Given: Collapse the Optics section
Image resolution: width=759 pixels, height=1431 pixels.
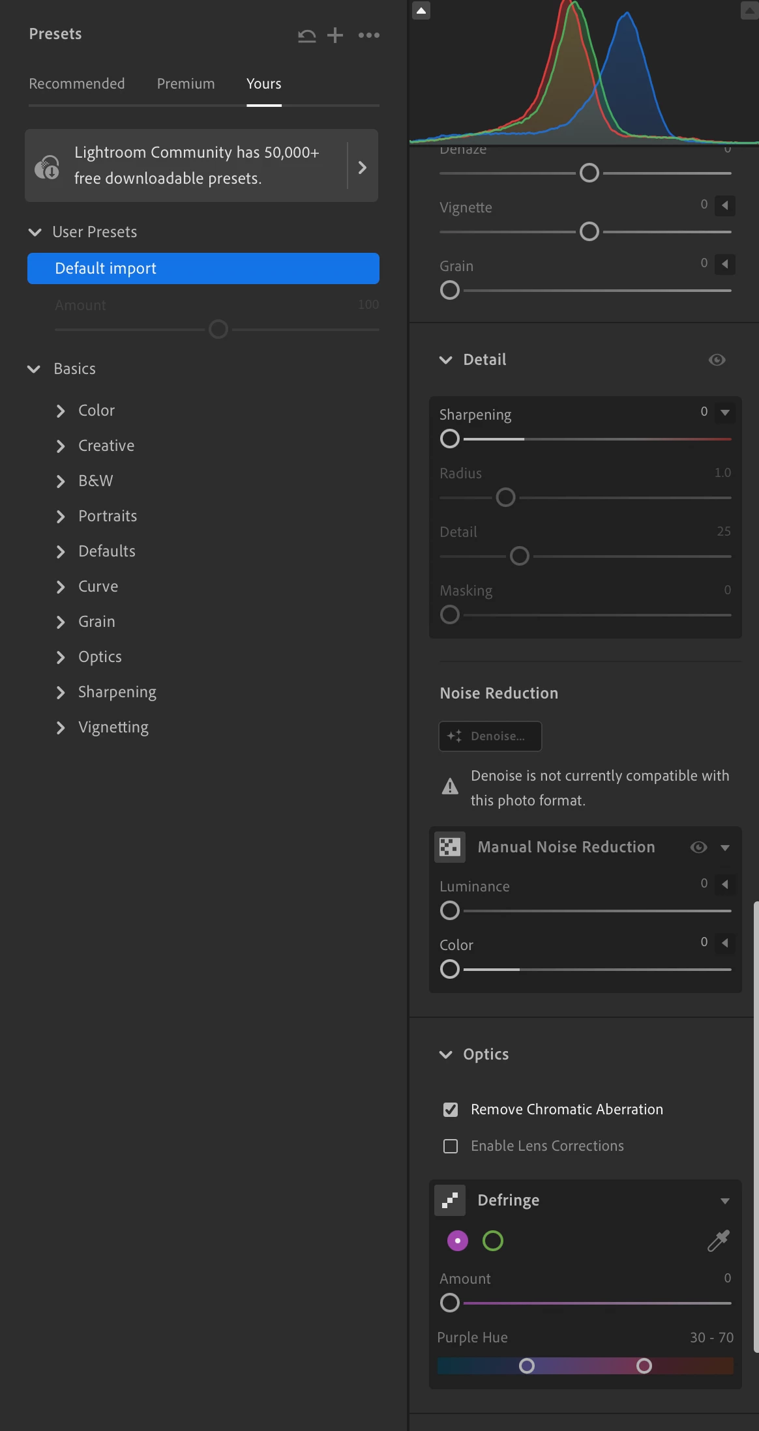Looking at the screenshot, I should (446, 1054).
